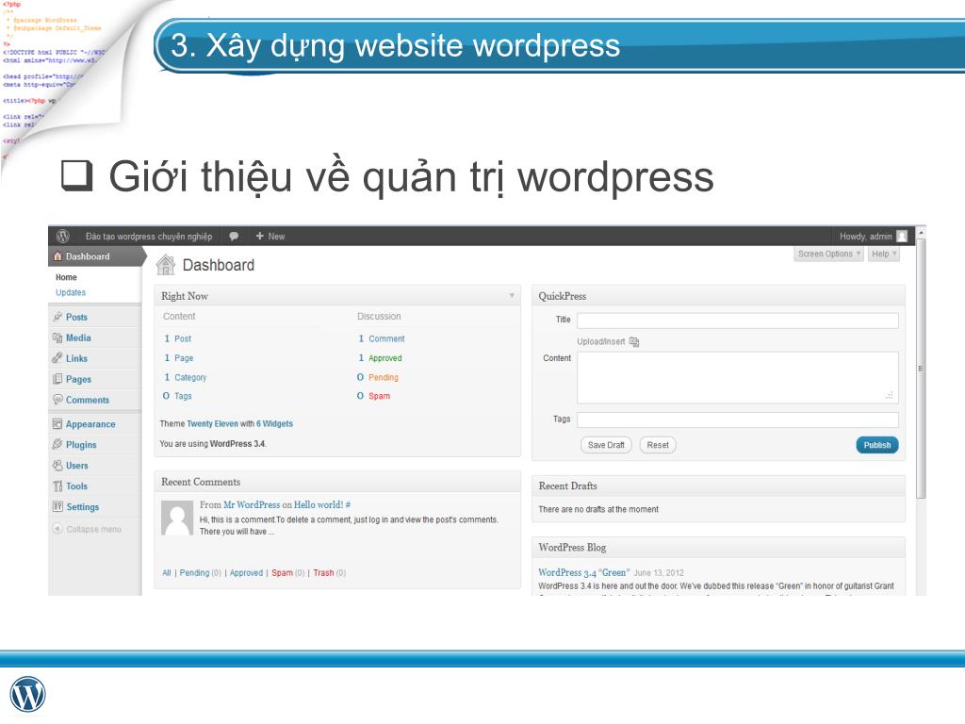Open the Comments menu item in sidebar
This screenshot has height=724, width=965.
88,400
